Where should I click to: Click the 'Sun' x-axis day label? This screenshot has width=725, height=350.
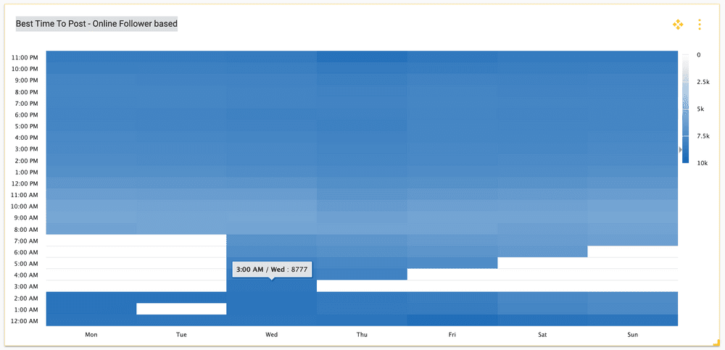tap(632, 335)
